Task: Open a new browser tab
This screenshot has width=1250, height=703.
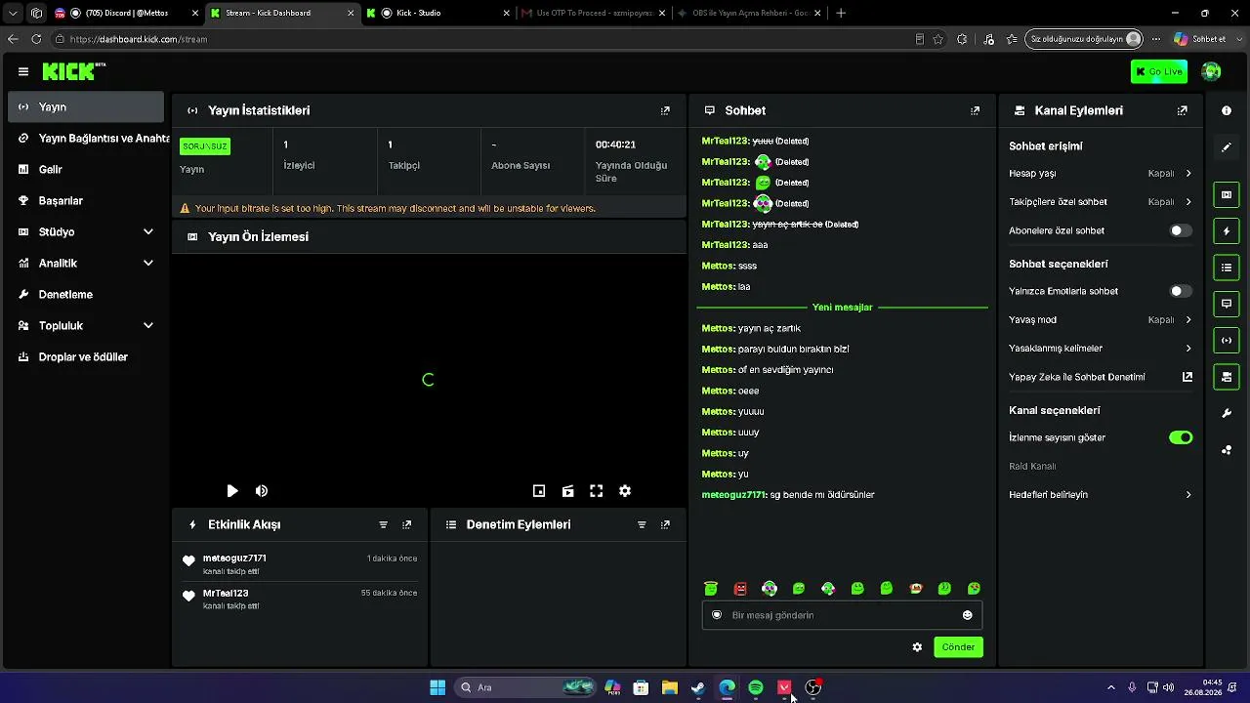Action: point(841,13)
